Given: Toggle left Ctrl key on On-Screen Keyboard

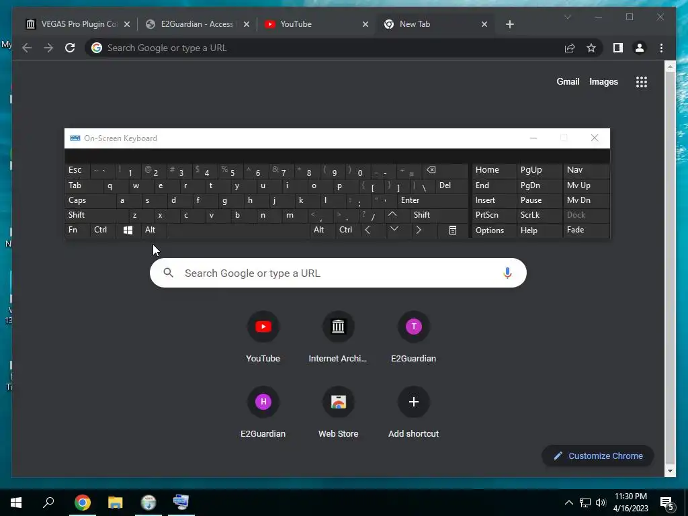Looking at the screenshot, I should (103, 230).
